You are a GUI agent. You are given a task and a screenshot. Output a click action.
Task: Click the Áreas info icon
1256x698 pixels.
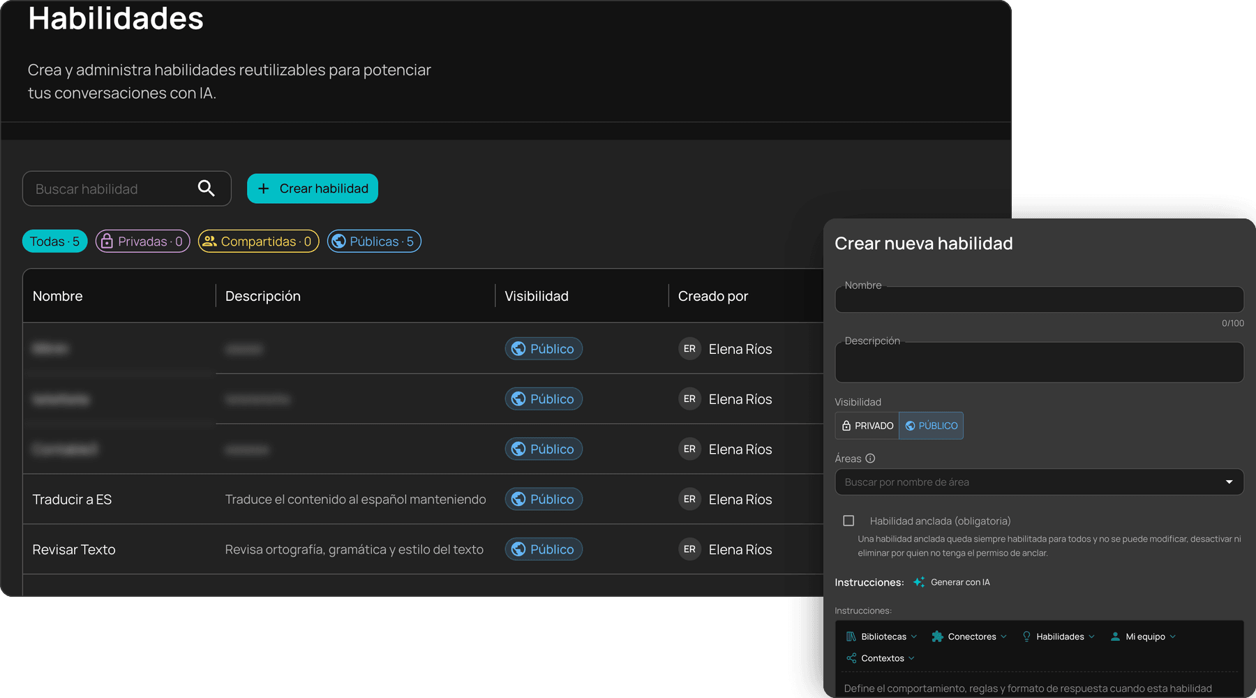(x=870, y=459)
